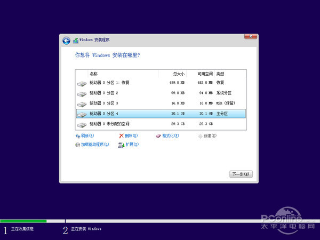Screen dimensions: 320x240
Task: Select row 驱动器 0 分区 1: 恢复
Action: click(x=161, y=83)
